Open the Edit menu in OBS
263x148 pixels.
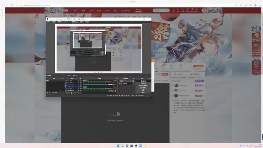[54, 22]
